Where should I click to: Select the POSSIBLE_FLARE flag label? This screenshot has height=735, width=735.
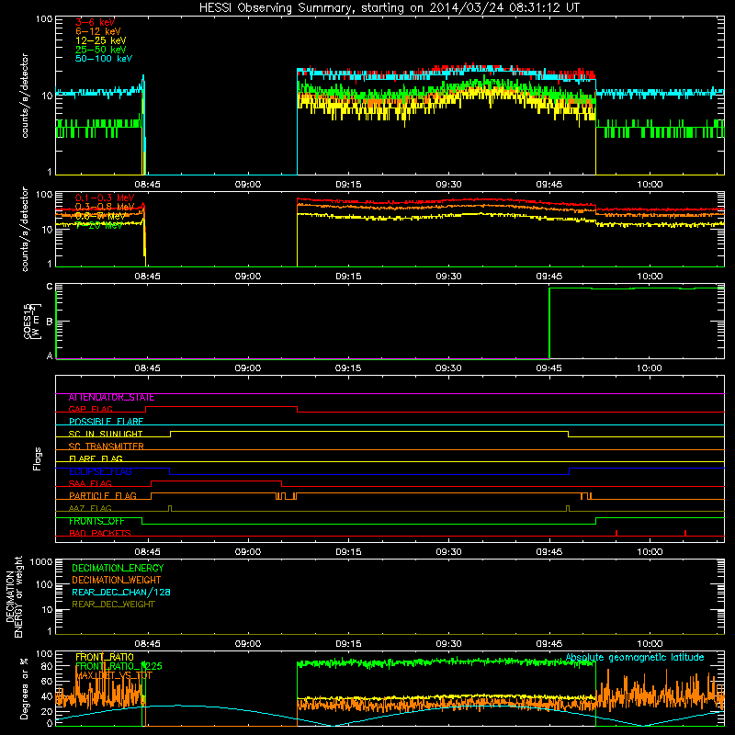click(106, 422)
